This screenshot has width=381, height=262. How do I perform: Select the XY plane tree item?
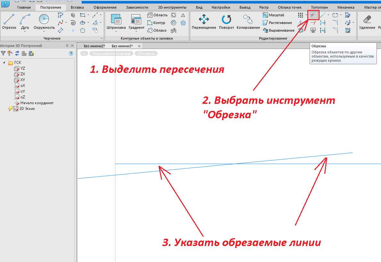pyautogui.click(x=22, y=80)
